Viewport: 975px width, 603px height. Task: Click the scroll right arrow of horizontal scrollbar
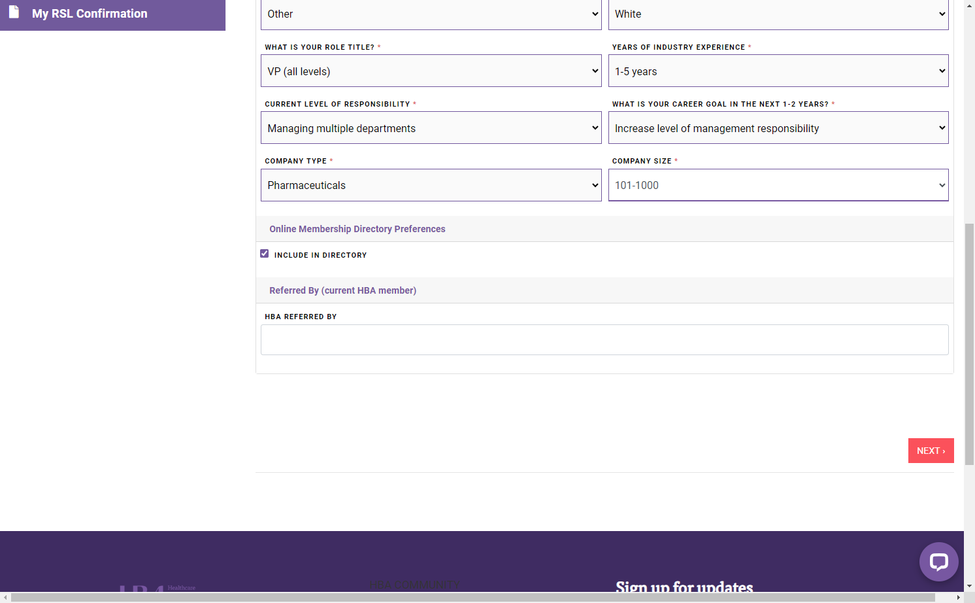(x=959, y=598)
